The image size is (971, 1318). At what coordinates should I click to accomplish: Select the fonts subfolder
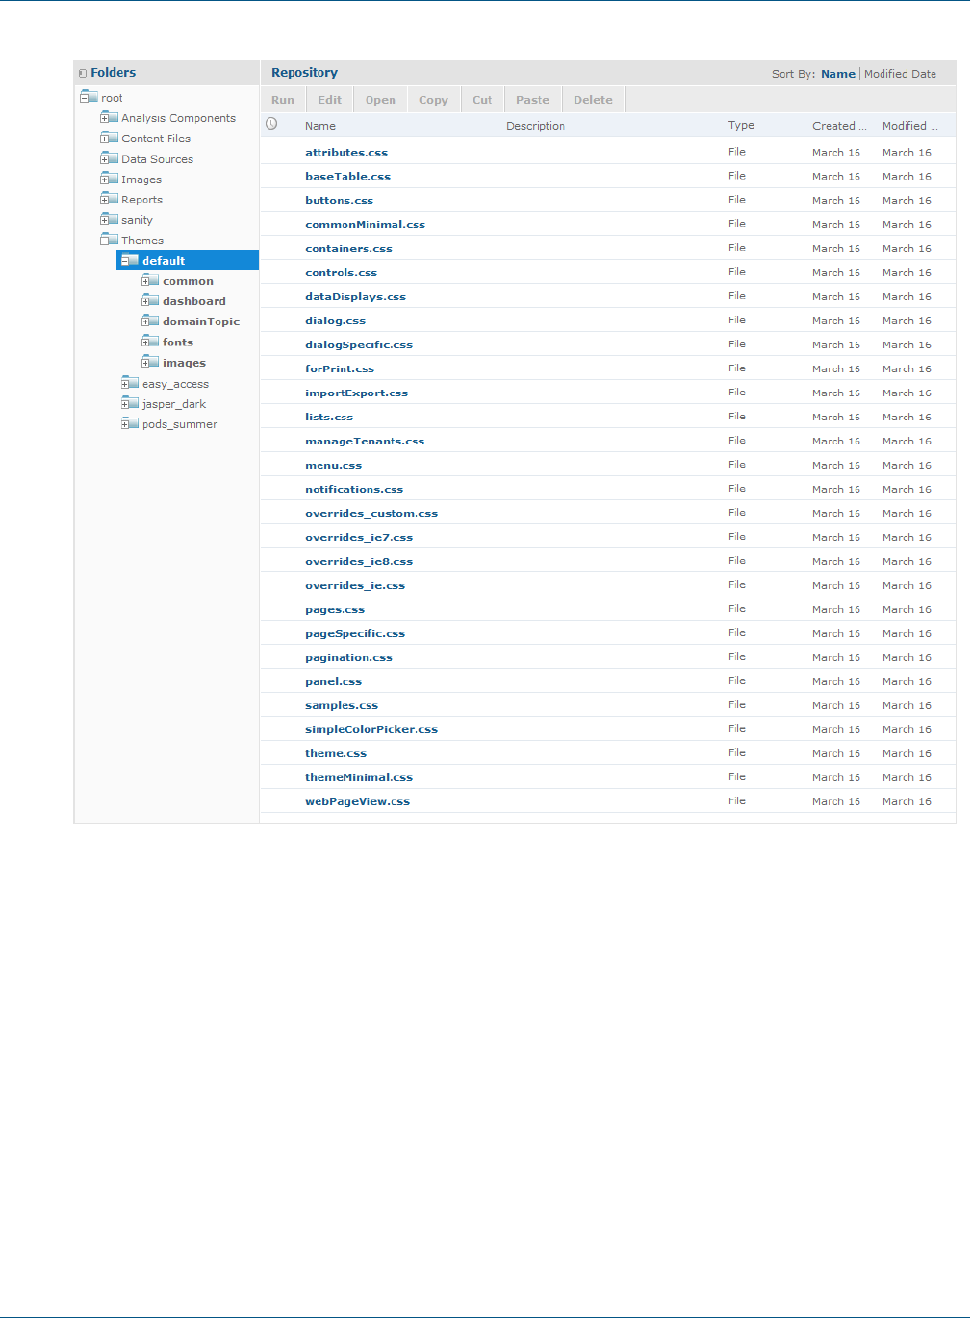[178, 342]
